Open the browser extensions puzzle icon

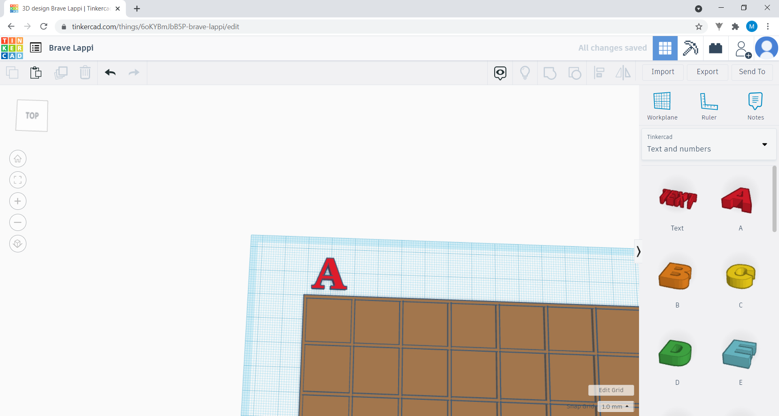735,26
